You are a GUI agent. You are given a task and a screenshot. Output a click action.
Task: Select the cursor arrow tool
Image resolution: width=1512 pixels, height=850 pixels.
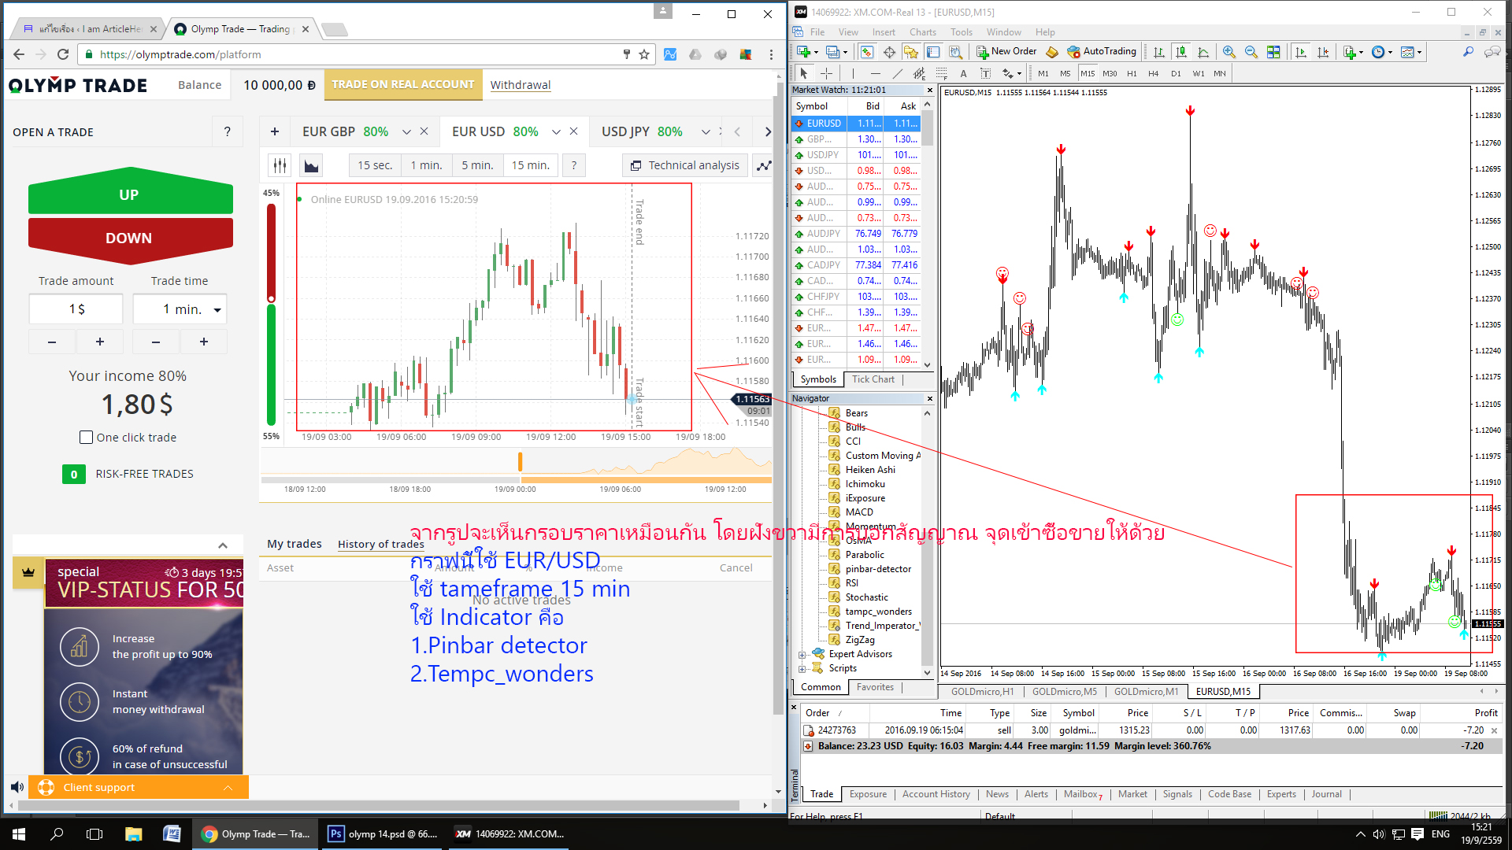(x=804, y=73)
